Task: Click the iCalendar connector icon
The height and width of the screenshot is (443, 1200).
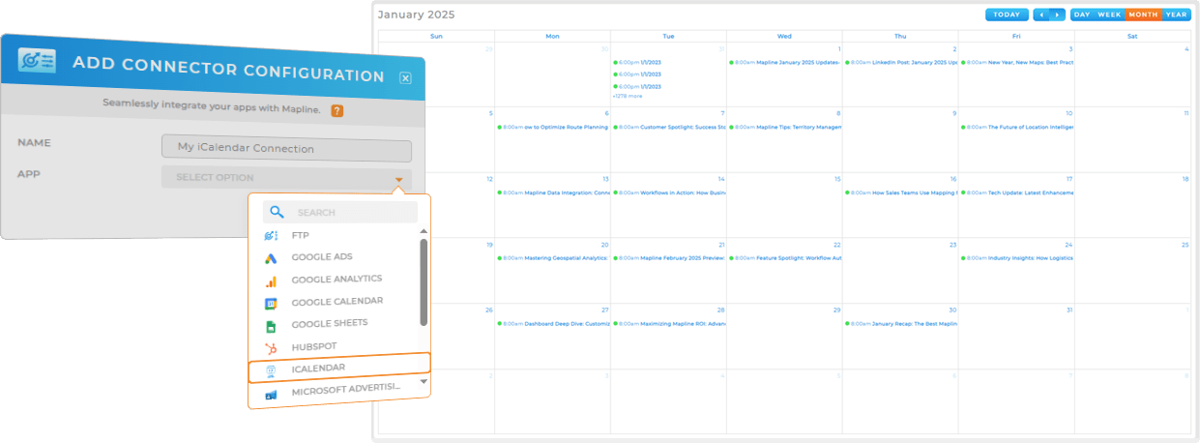Action: 272,369
